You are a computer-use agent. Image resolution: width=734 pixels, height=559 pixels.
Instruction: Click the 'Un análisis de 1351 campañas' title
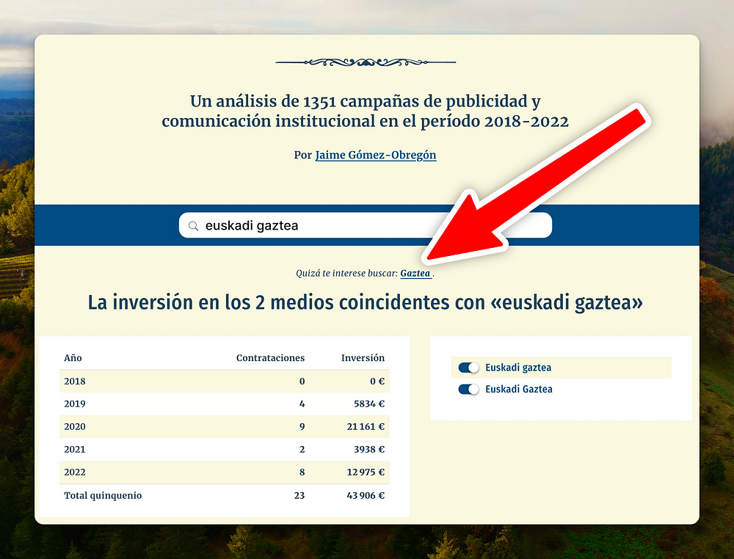tap(365, 111)
